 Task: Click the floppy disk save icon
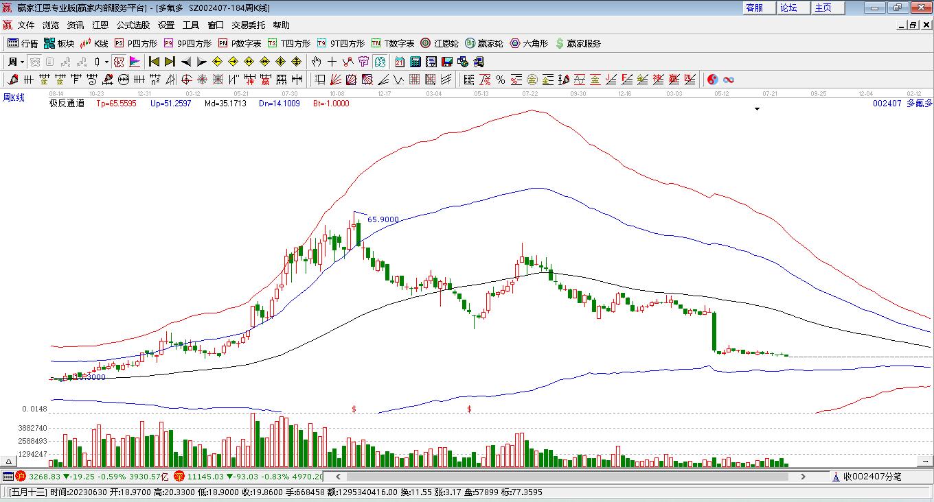(447, 62)
